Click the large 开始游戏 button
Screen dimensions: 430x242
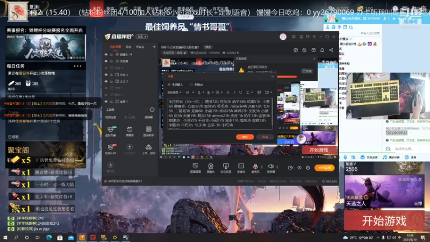pyautogui.click(x=384, y=221)
